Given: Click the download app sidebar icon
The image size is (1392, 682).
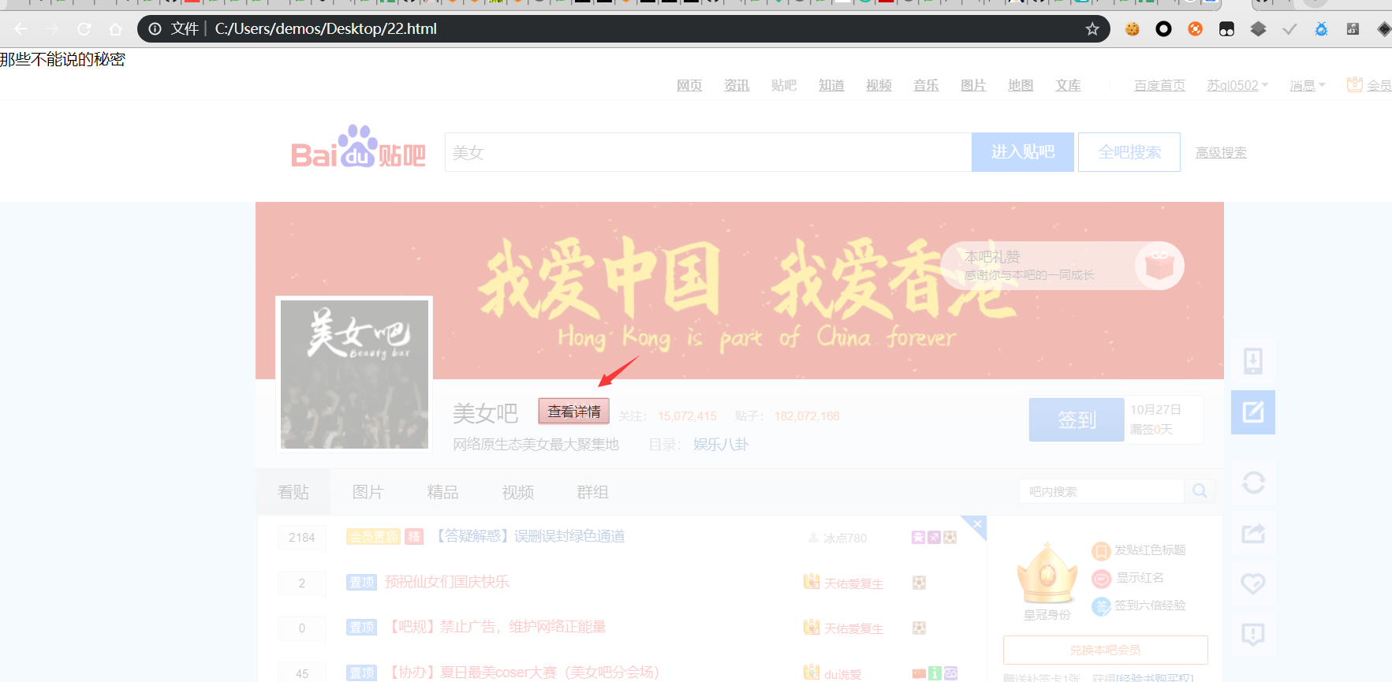Looking at the screenshot, I should pos(1253,361).
